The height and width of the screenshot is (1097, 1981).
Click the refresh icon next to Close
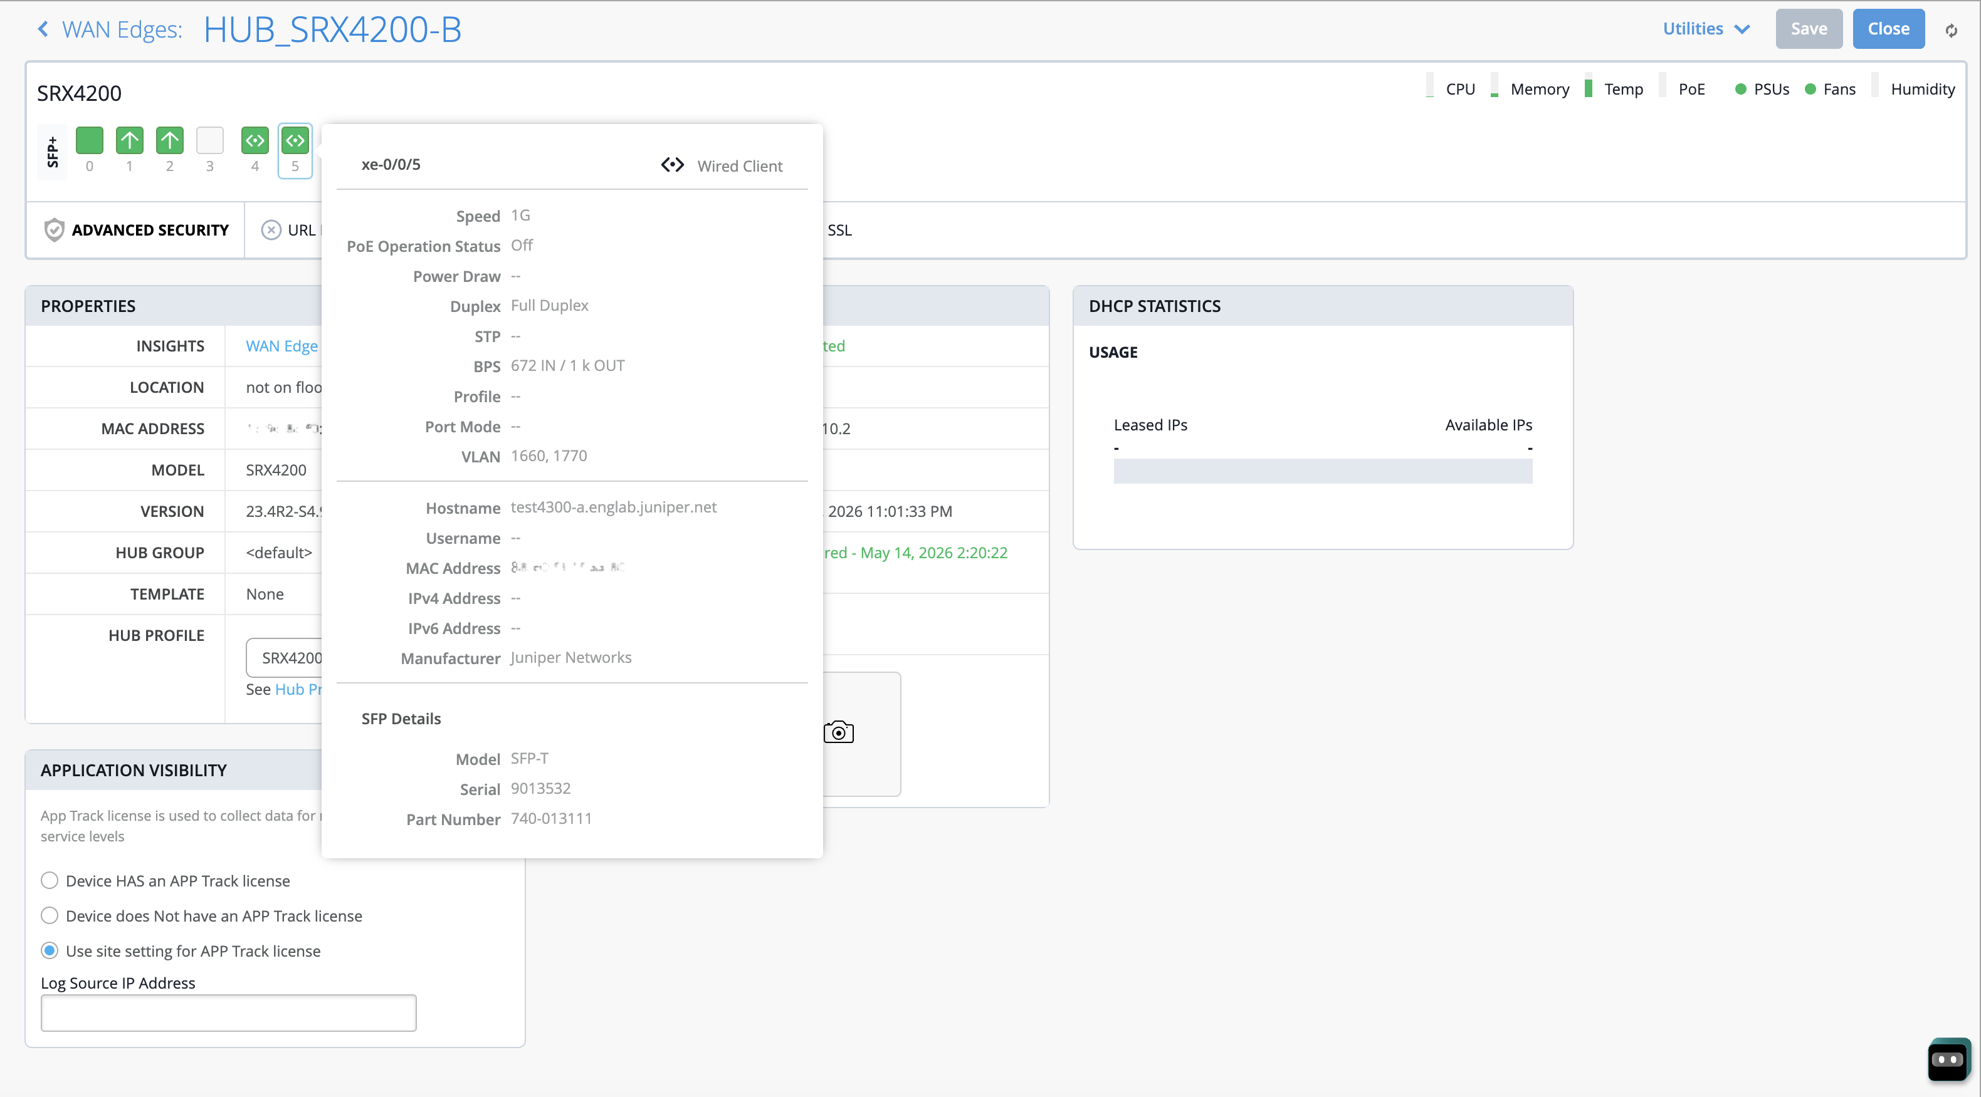click(x=1951, y=30)
